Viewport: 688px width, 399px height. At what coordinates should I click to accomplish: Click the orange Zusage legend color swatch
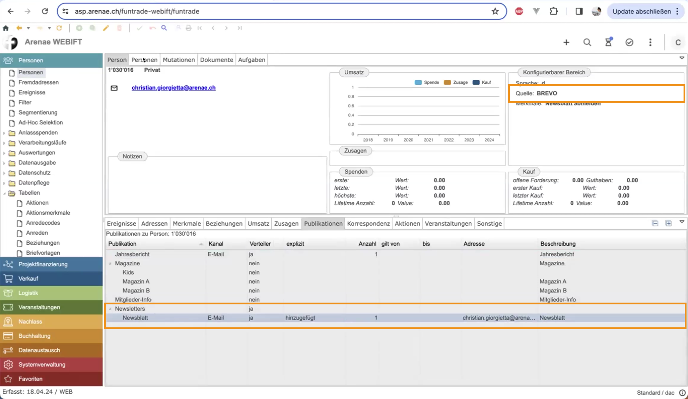[447, 82]
